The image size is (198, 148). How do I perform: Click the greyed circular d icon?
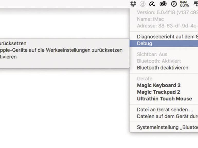[x=142, y=4]
